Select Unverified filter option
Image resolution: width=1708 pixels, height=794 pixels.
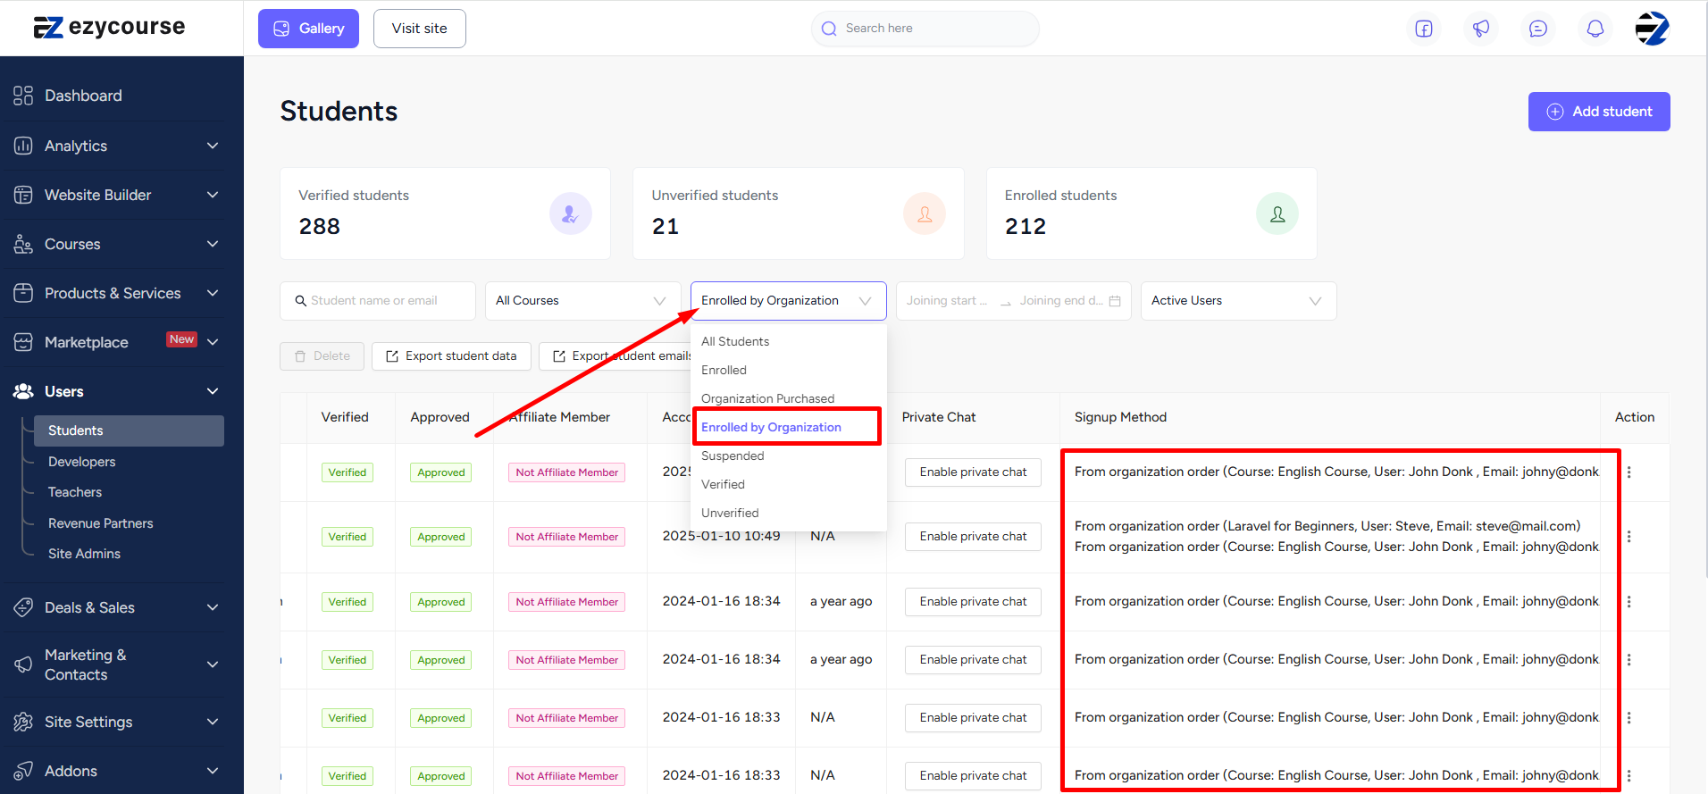click(x=789, y=513)
